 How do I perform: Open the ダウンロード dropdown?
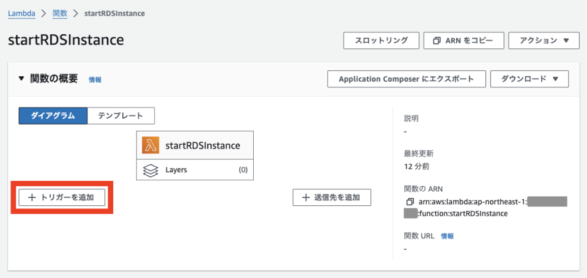(x=530, y=79)
